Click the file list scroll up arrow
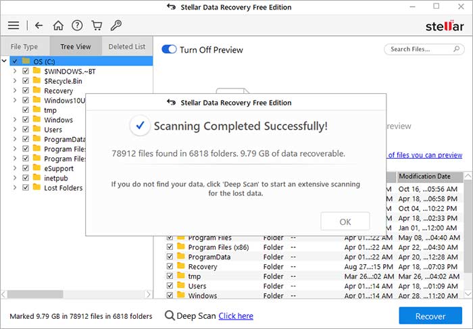Viewport: 473px width, 329px height. click(468, 176)
